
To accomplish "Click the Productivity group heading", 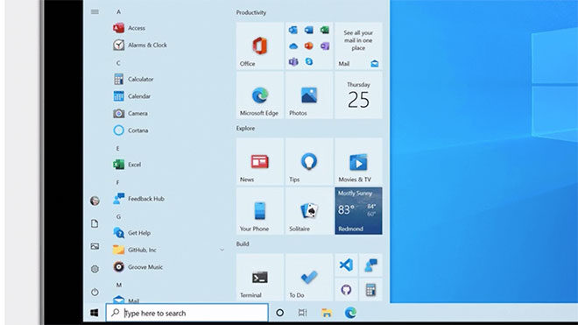I will tap(251, 12).
